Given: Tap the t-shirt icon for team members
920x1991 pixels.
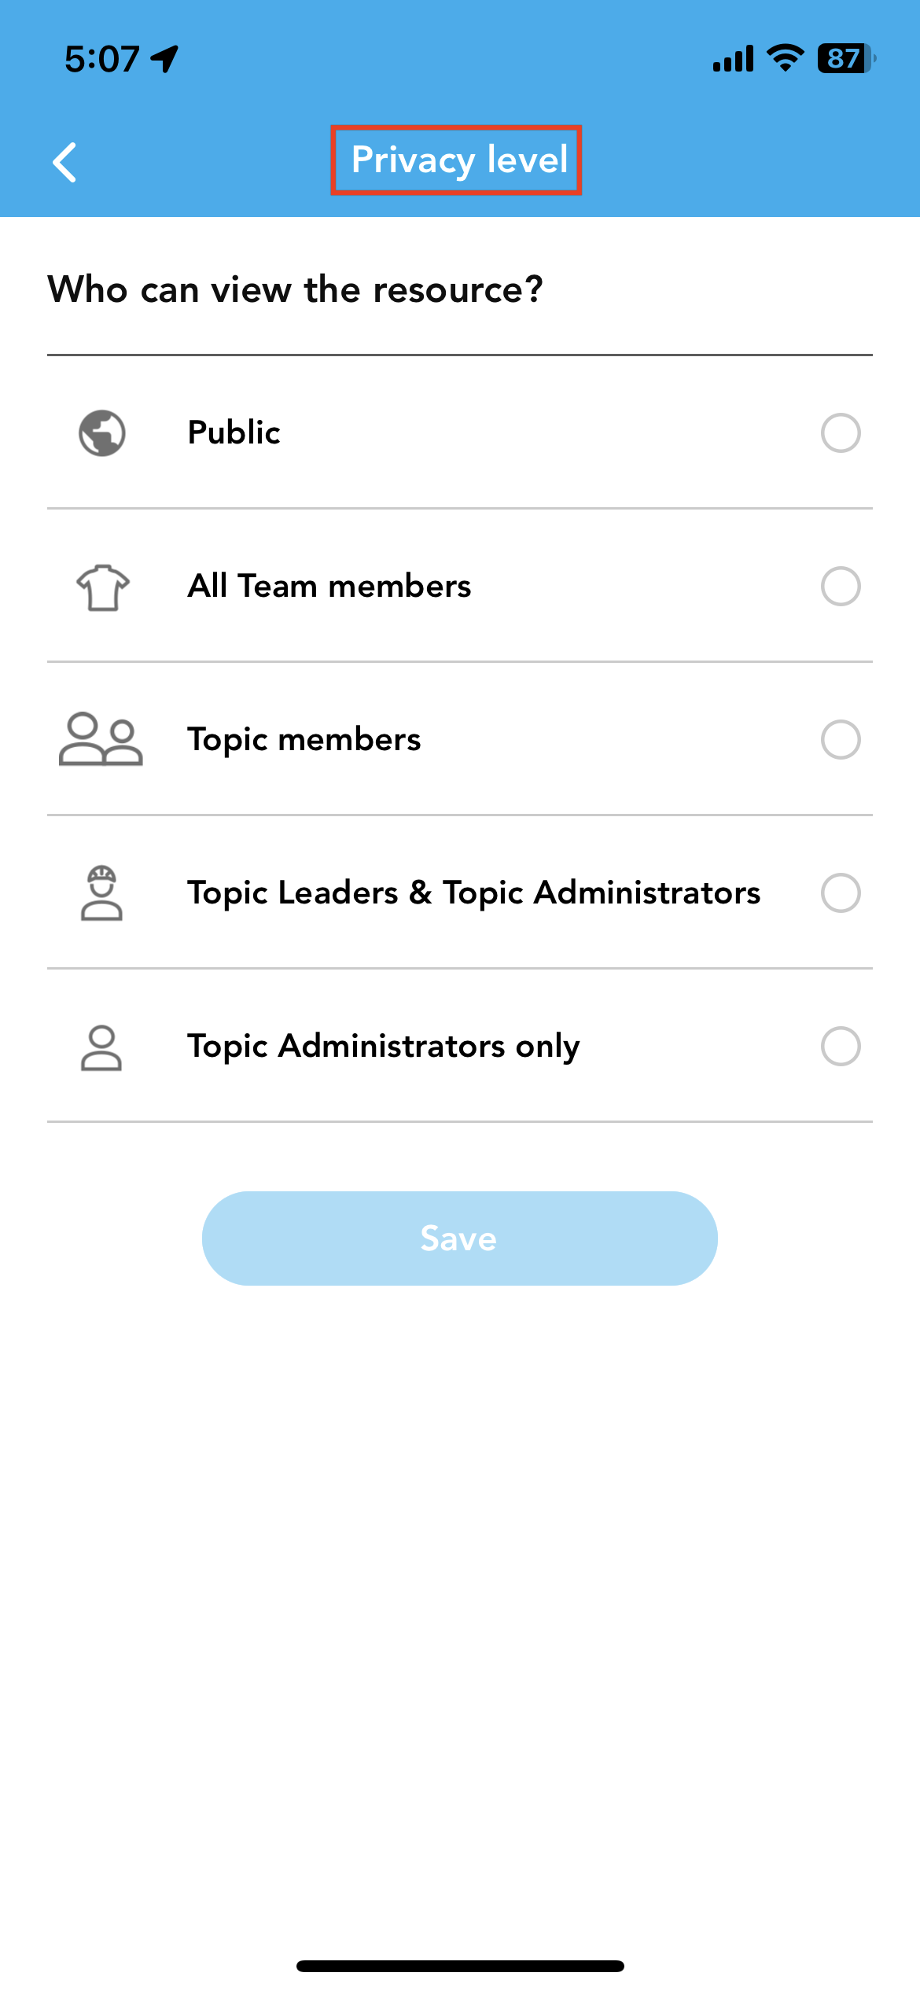Looking at the screenshot, I should [x=103, y=587].
